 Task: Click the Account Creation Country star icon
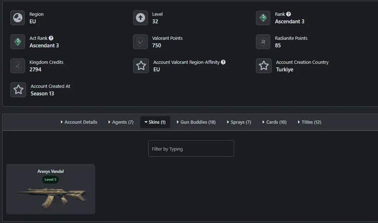[264, 66]
